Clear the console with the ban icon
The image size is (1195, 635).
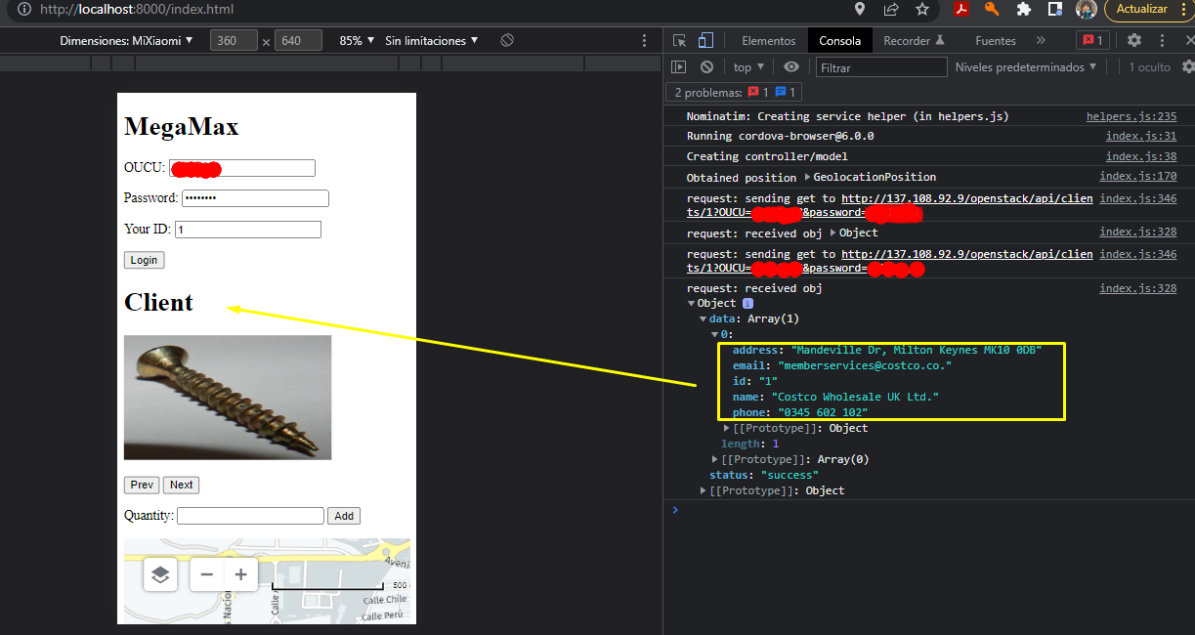706,67
